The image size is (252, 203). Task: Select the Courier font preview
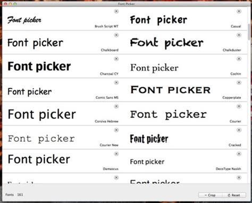tap(169, 115)
